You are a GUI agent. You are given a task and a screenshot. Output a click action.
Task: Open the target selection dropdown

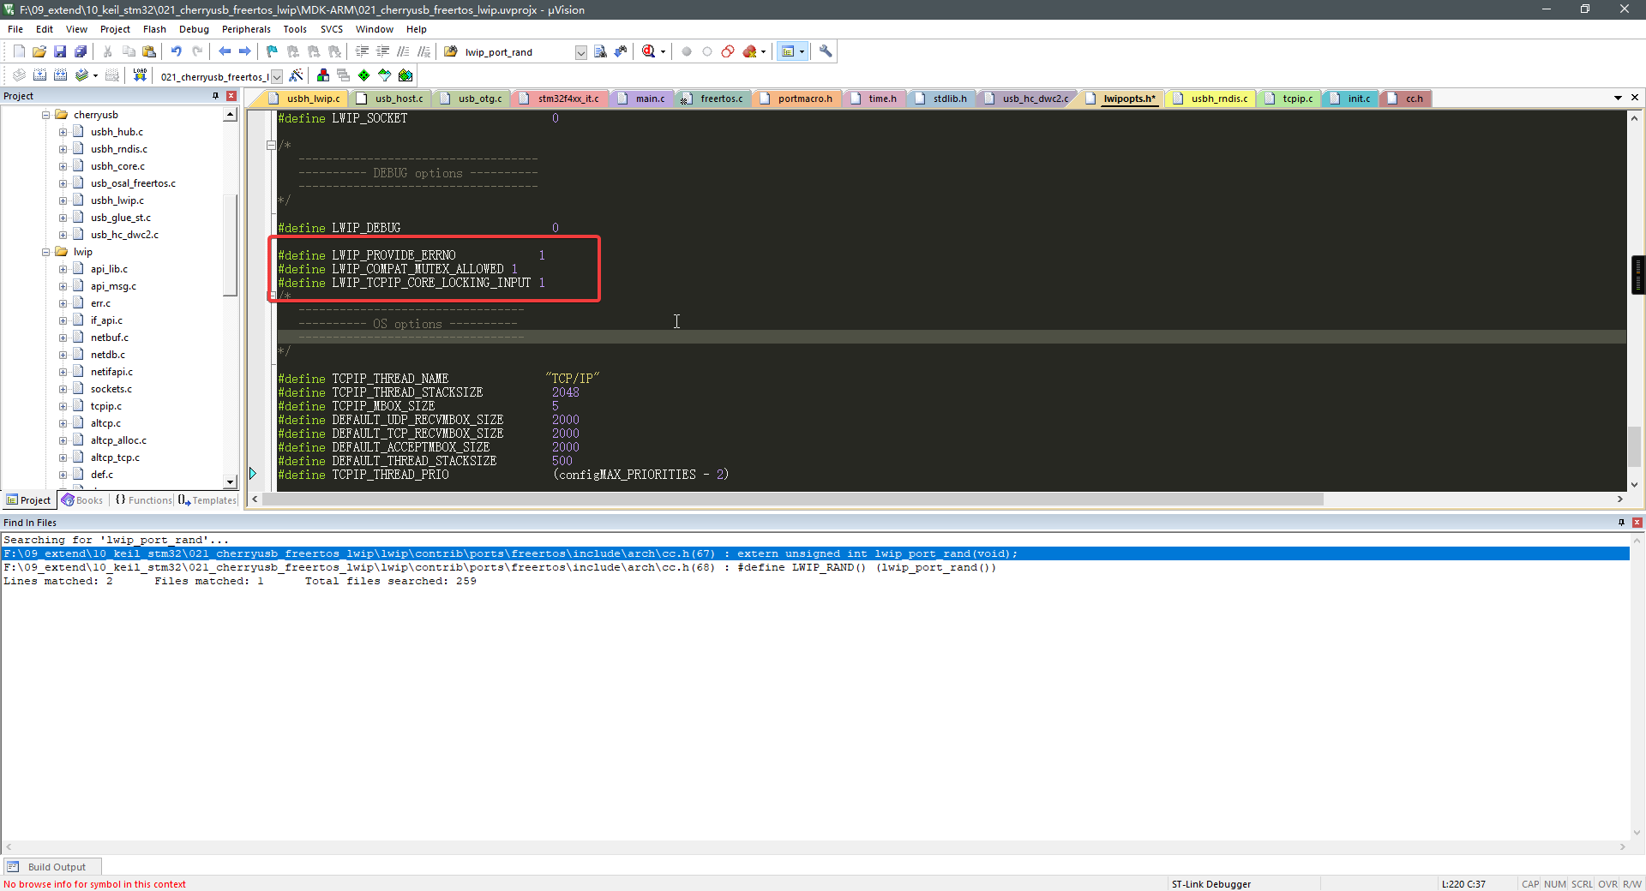click(x=276, y=76)
